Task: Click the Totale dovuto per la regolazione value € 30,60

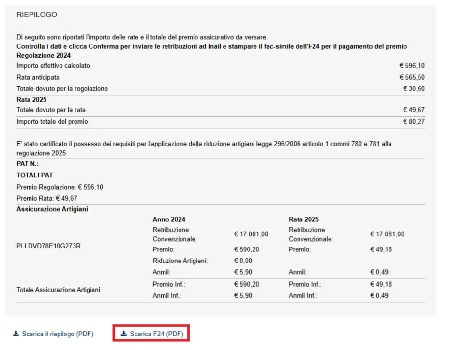Action: (414, 89)
